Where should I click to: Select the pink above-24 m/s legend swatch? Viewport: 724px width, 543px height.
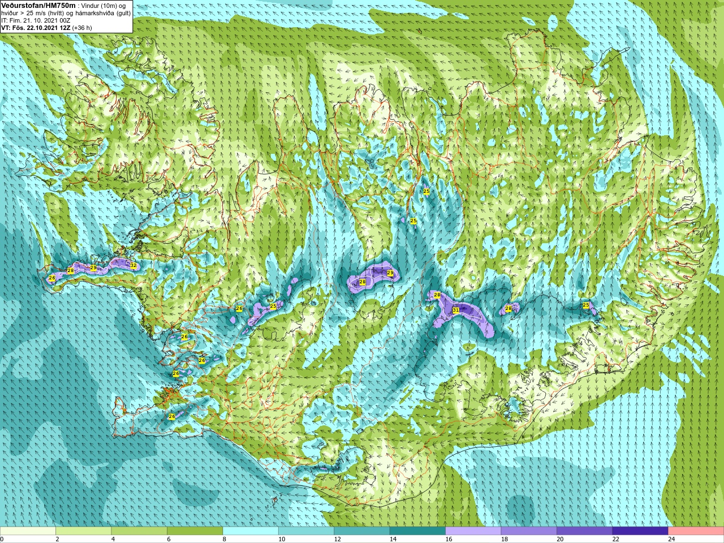tap(696, 531)
